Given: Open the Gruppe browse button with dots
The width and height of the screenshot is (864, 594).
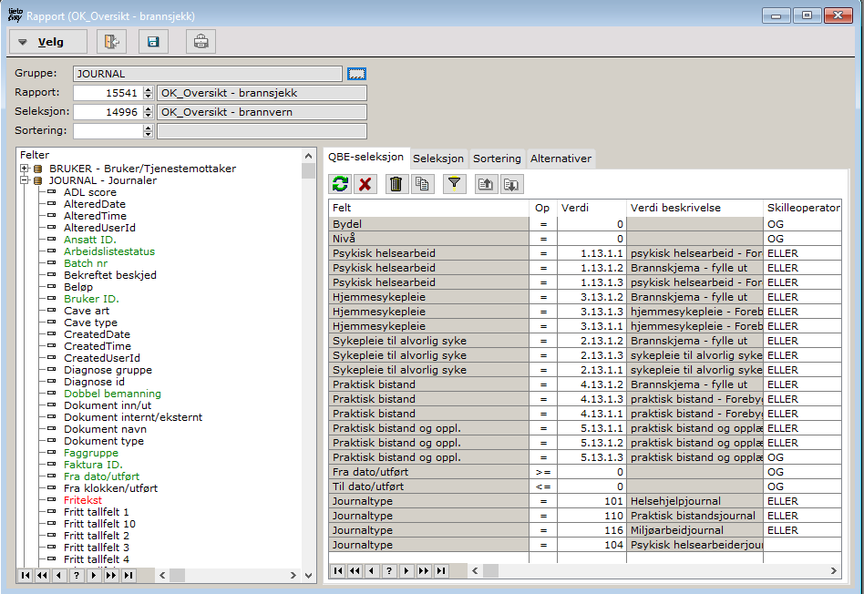Looking at the screenshot, I should (356, 74).
